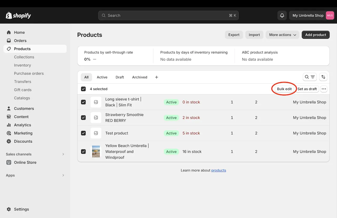The height and width of the screenshot is (218, 337).
Task: Click the plus icon to add view
Action: pyautogui.click(x=156, y=77)
